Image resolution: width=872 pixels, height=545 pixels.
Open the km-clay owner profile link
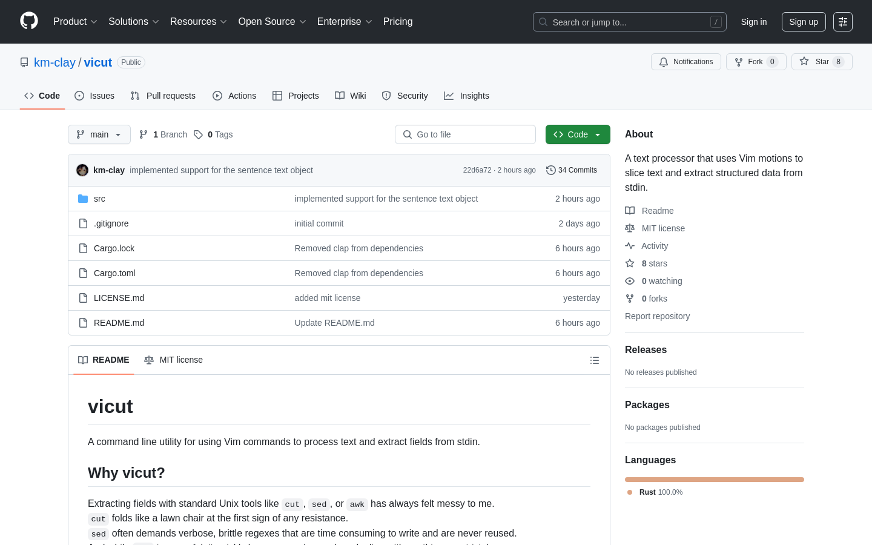coord(54,62)
